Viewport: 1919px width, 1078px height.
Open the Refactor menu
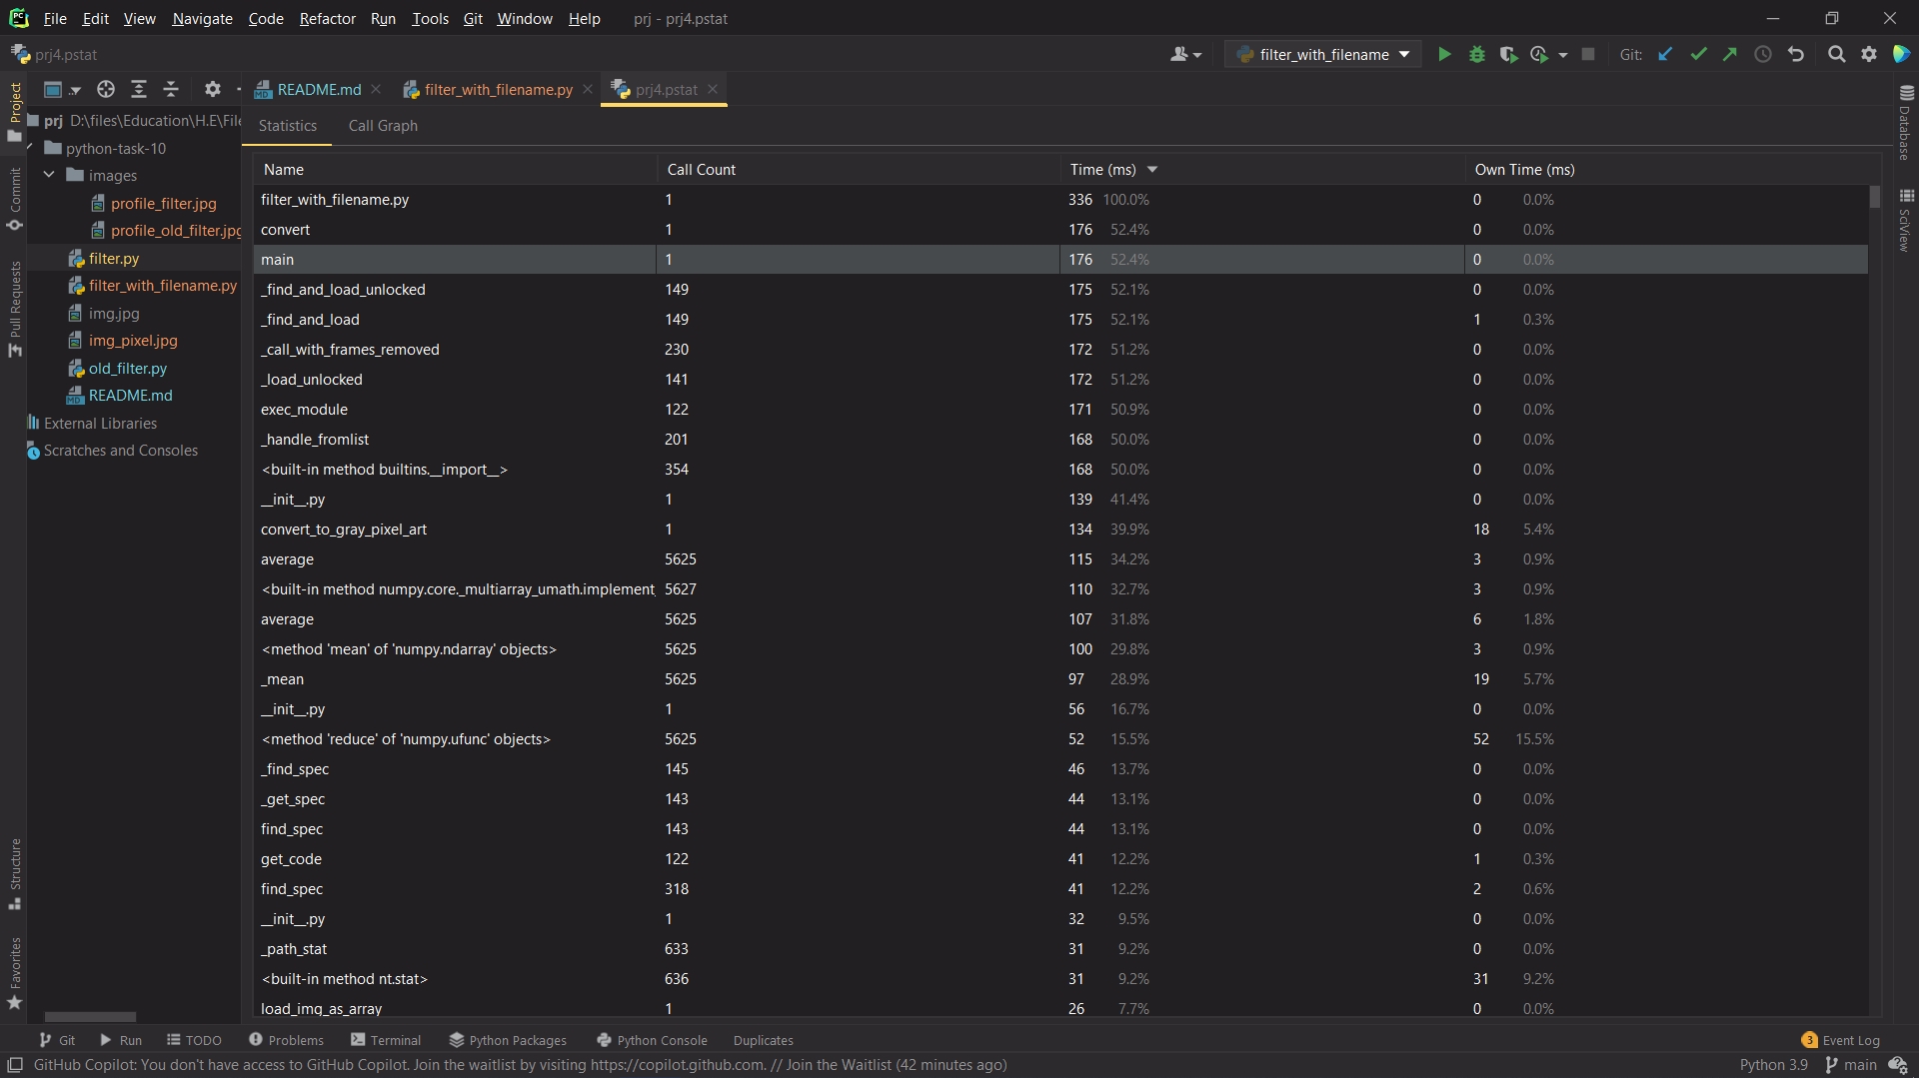[x=327, y=18]
